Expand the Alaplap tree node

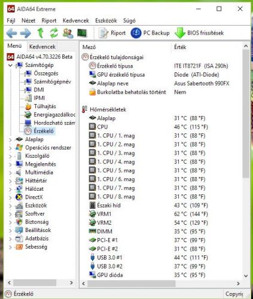tap(10, 140)
